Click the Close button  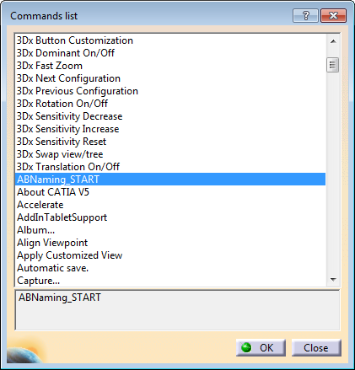(x=316, y=348)
